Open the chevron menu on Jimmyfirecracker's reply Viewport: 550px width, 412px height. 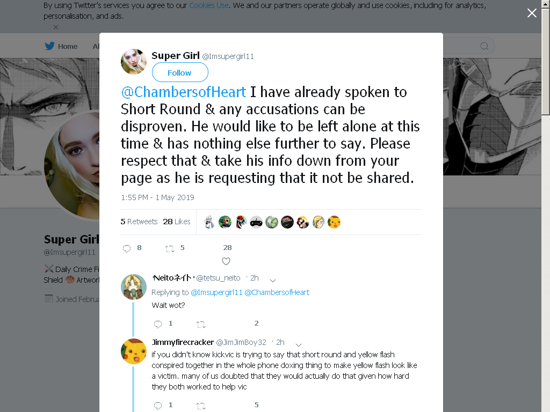coord(299,345)
